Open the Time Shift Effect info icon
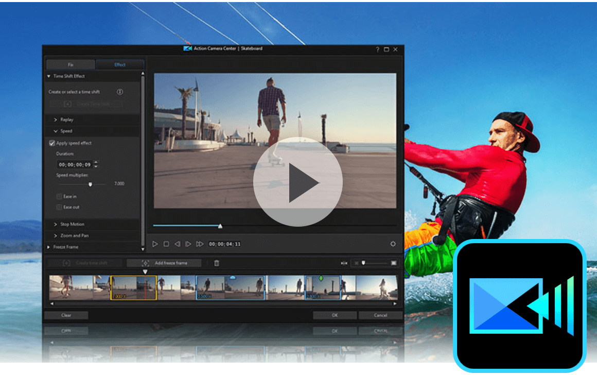This screenshot has width=597, height=375. (120, 92)
